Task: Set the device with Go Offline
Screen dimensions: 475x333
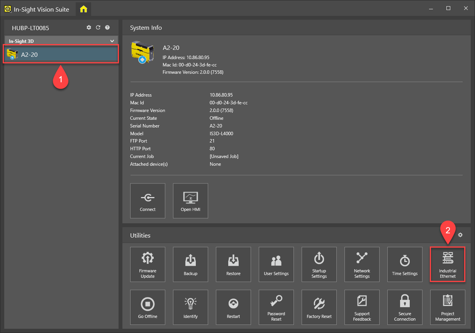Action: 148,307
